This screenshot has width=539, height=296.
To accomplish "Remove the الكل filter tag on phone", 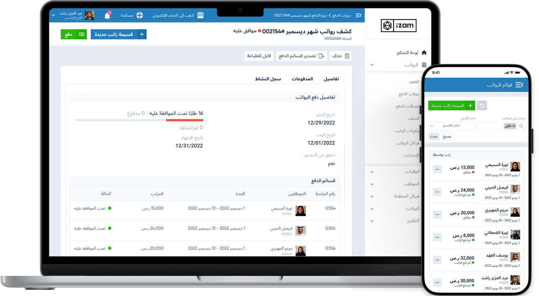I will click(514, 126).
